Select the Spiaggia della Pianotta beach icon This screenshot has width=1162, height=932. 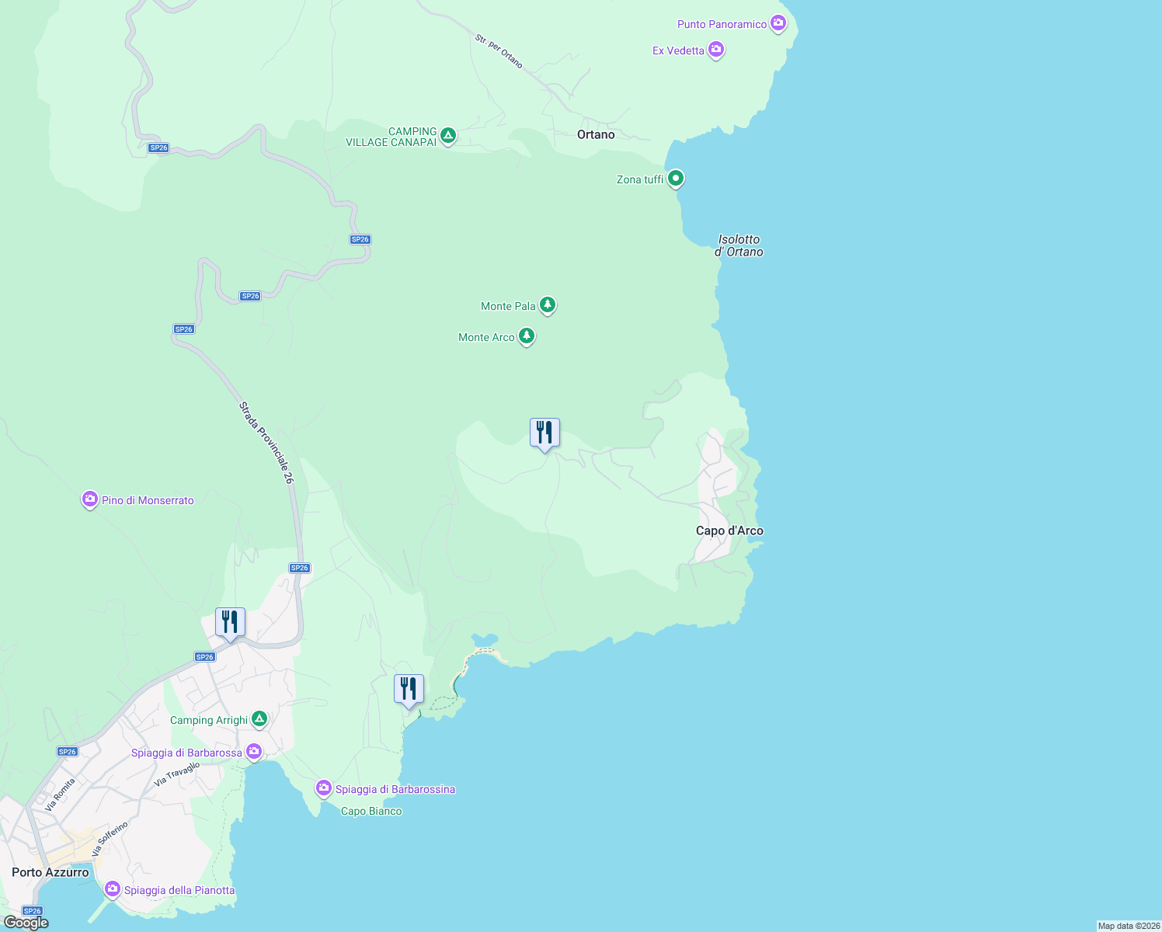tap(113, 890)
